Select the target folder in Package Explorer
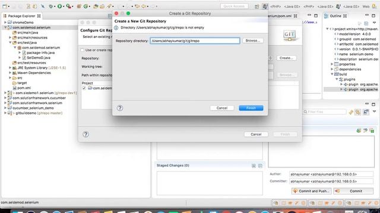This screenshot has width=380, height=213. tap(22, 83)
